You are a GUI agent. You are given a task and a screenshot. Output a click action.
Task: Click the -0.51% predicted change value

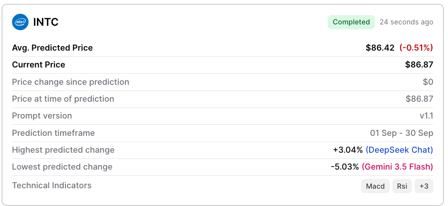point(416,48)
